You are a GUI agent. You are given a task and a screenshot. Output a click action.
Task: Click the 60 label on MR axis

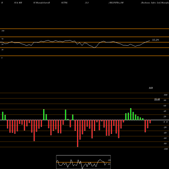[x=165, y=106]
